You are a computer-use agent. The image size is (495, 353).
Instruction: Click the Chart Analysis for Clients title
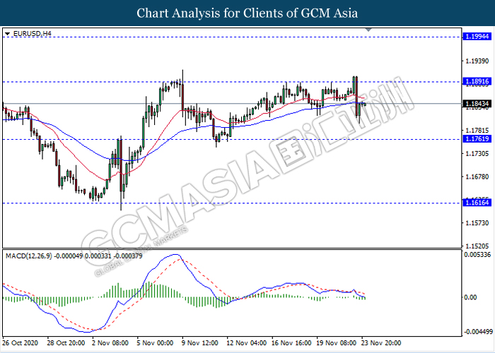pyautogui.click(x=248, y=13)
